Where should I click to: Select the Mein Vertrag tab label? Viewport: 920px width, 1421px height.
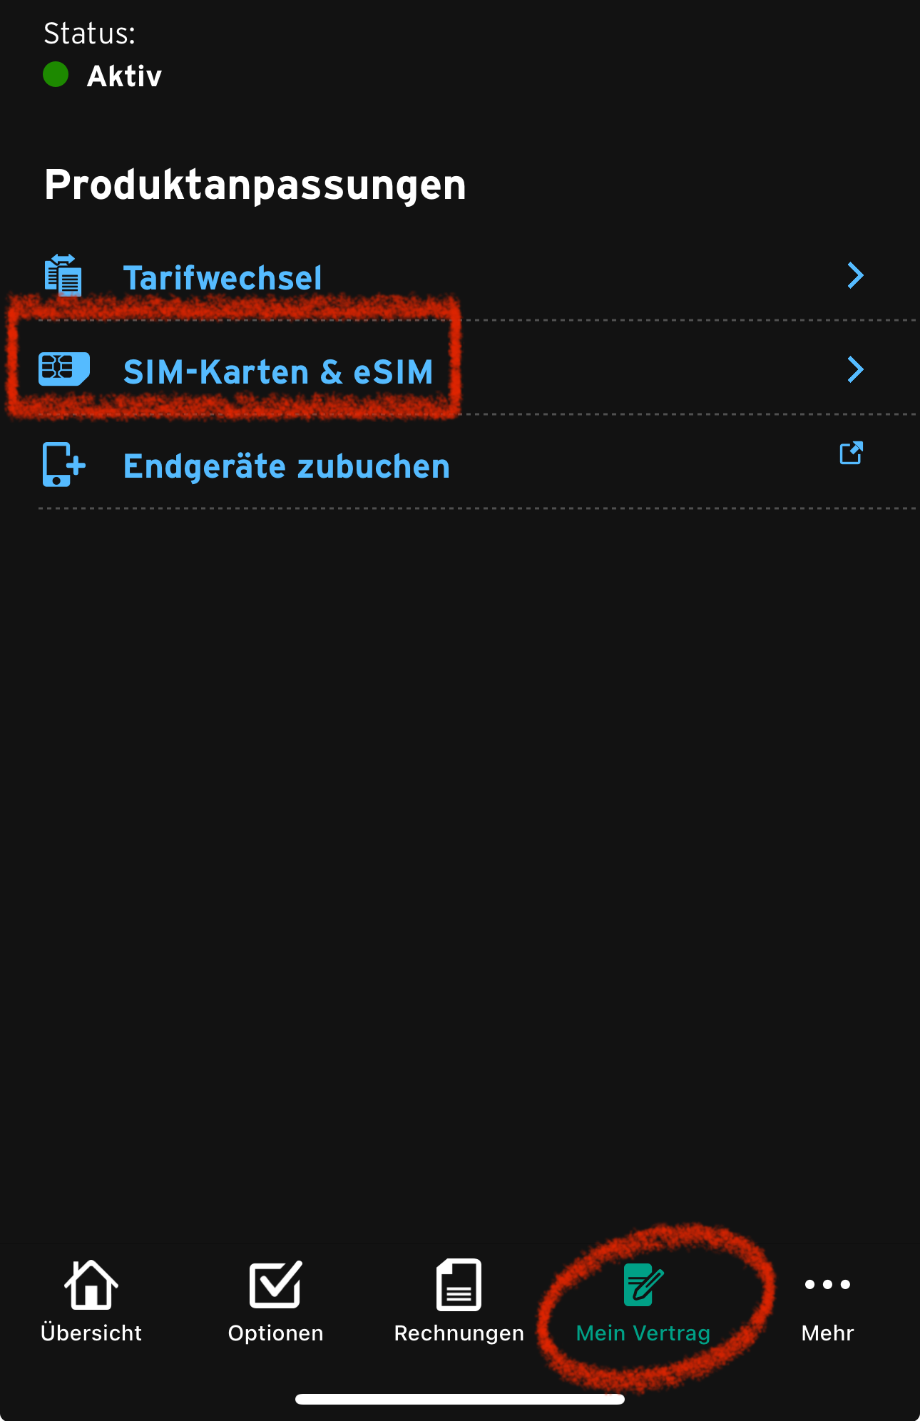[x=643, y=1333]
